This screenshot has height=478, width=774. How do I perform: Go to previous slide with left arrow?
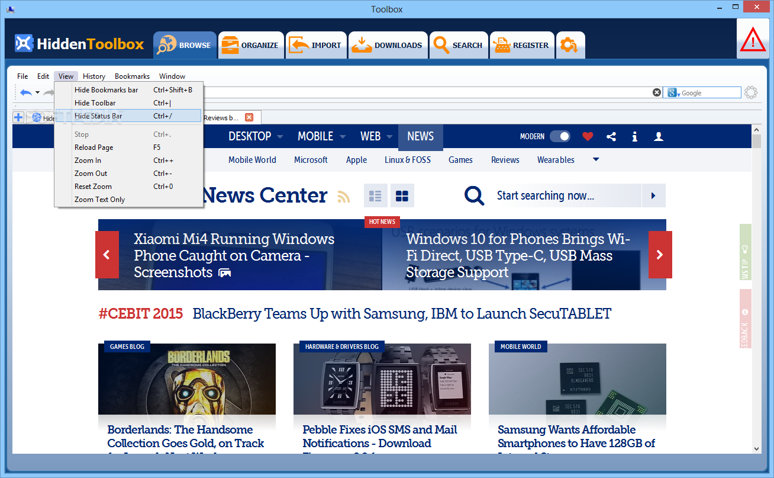click(107, 255)
